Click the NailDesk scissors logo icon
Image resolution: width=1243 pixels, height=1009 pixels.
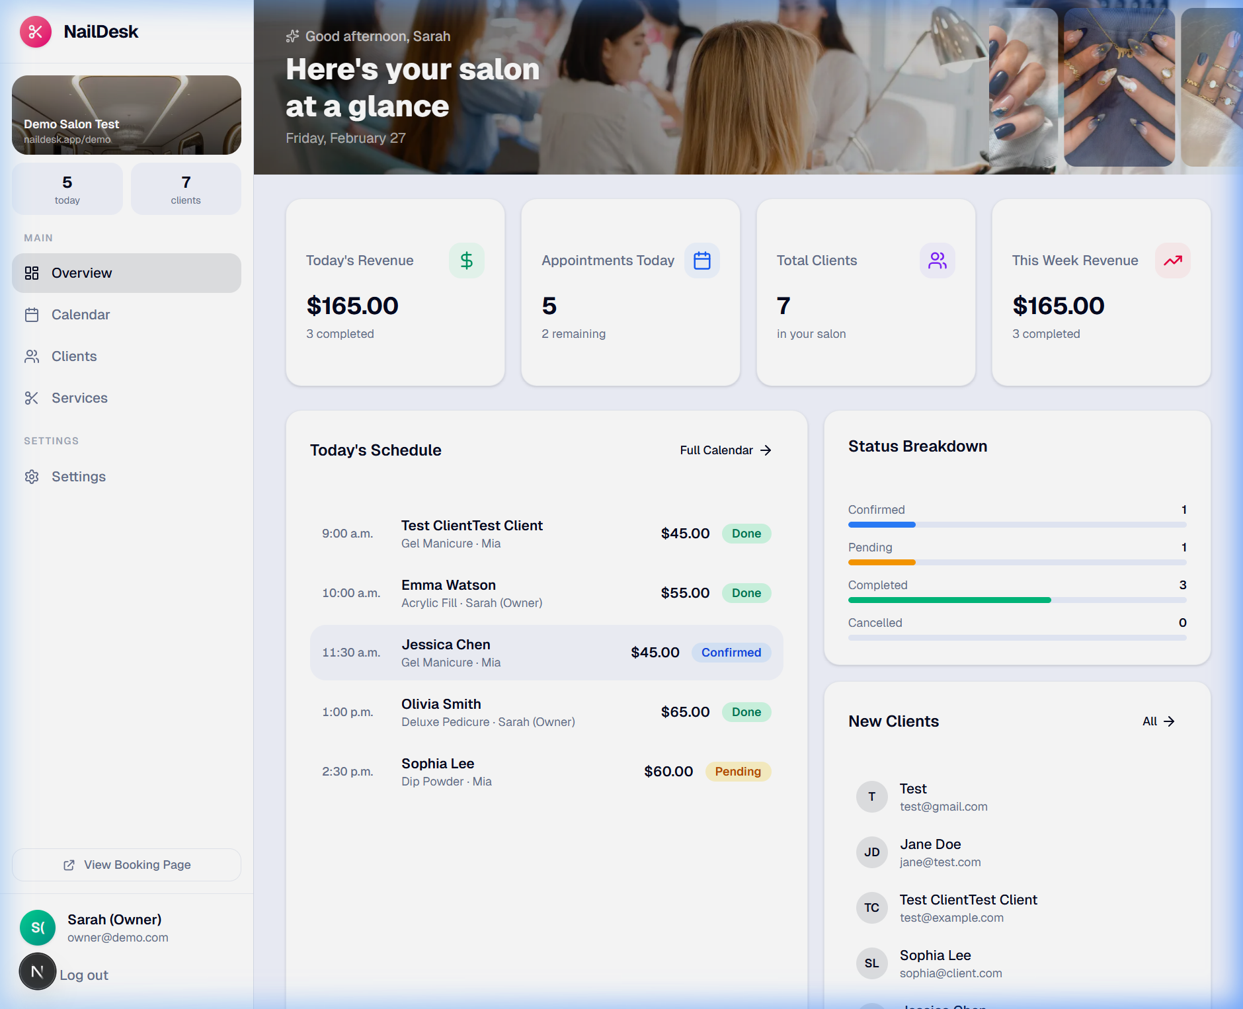(36, 31)
